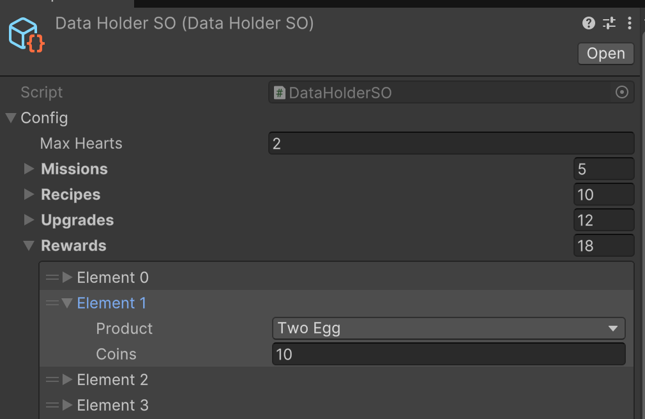Click the object picker circle for Script
The height and width of the screenshot is (419, 645).
click(x=621, y=92)
